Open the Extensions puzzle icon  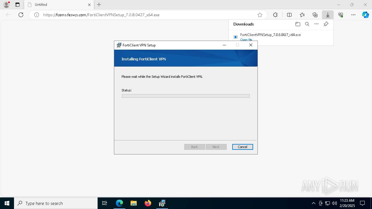coord(275,15)
